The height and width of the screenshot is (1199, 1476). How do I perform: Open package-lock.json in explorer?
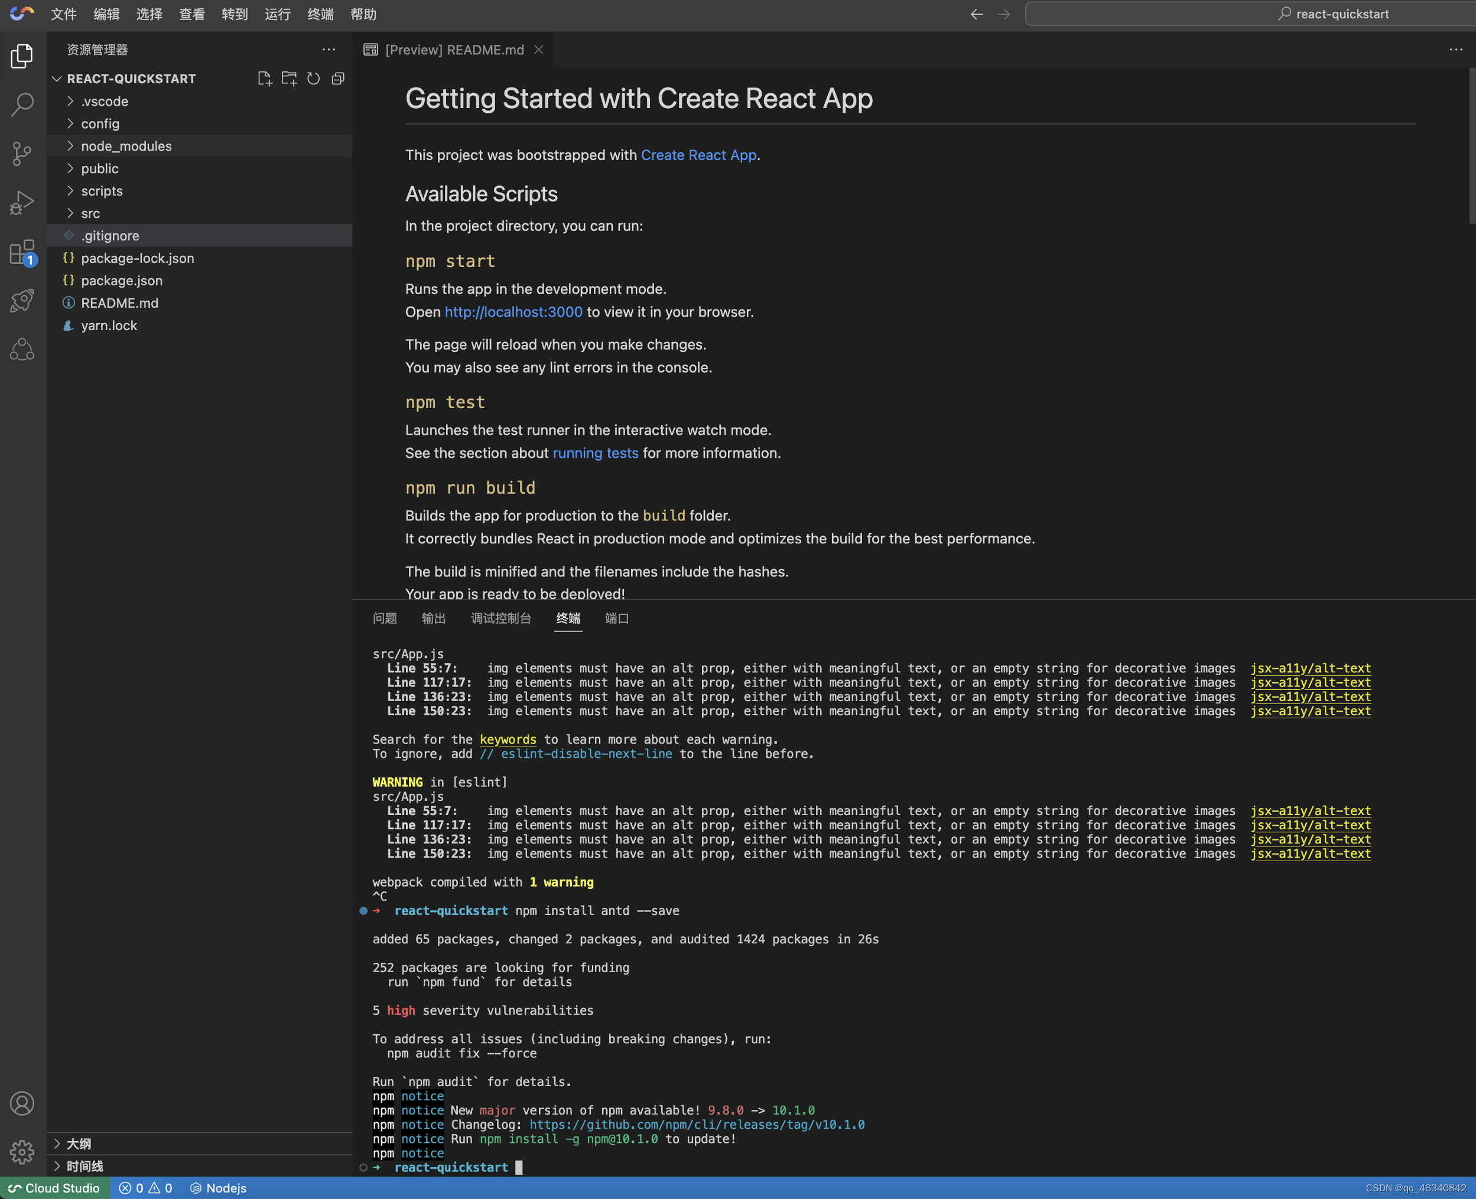[199, 258]
